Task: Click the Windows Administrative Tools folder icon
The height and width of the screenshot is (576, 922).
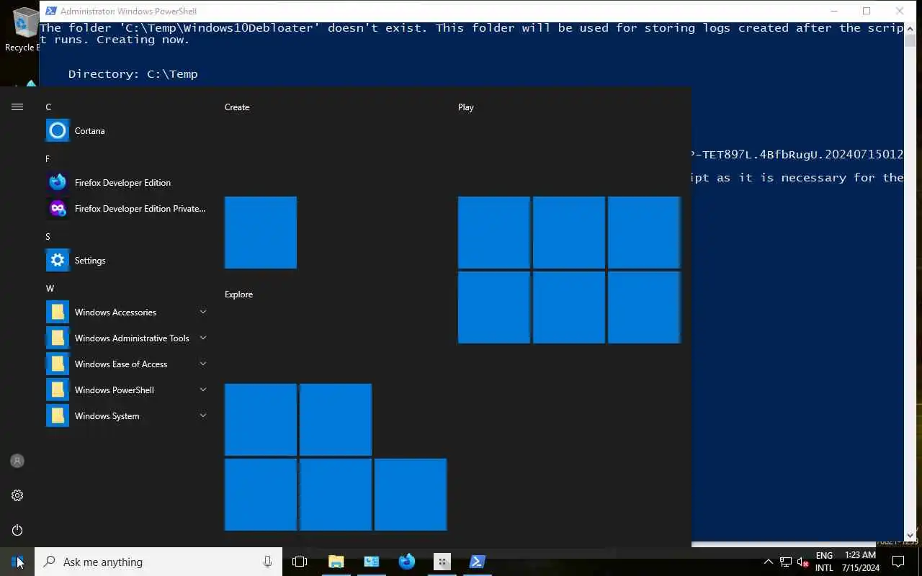Action: tap(58, 338)
